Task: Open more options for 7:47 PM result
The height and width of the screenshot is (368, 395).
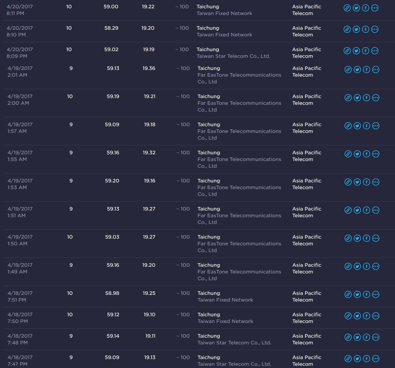Action: coord(376,359)
